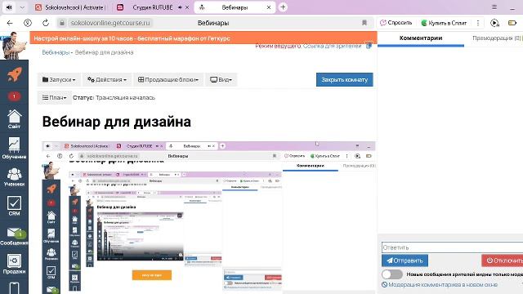The width and height of the screenshot is (523, 294).
Task: Open a new tab with plus button
Action: point(283,7)
